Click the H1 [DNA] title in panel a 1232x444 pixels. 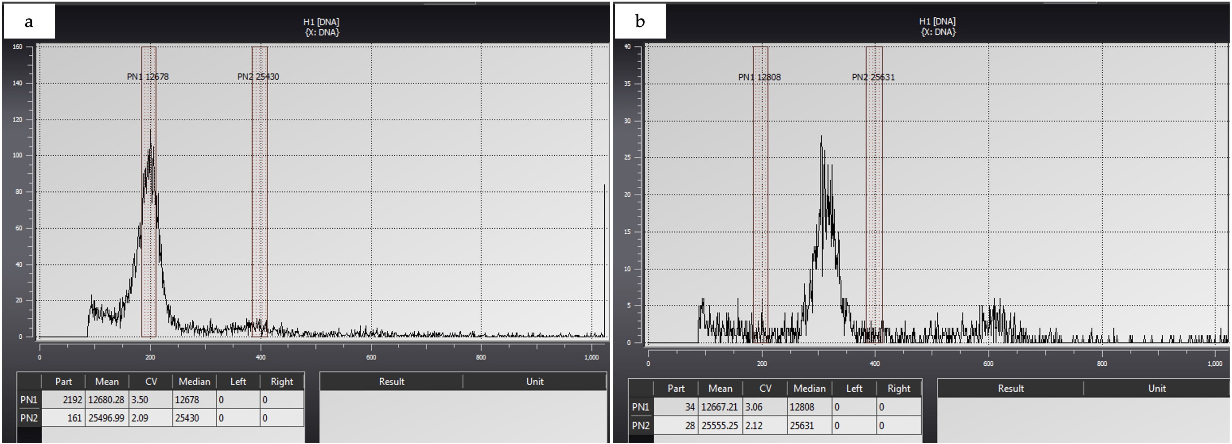(x=321, y=22)
